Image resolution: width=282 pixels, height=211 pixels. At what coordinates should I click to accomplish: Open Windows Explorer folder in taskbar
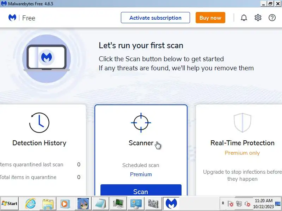pyautogui.click(x=48, y=204)
